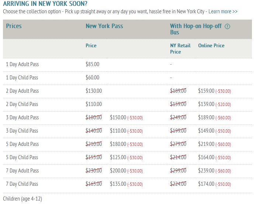Screen dimensions: 256x205
Task: Open the Learn more >> link
Action: tap(223, 11)
